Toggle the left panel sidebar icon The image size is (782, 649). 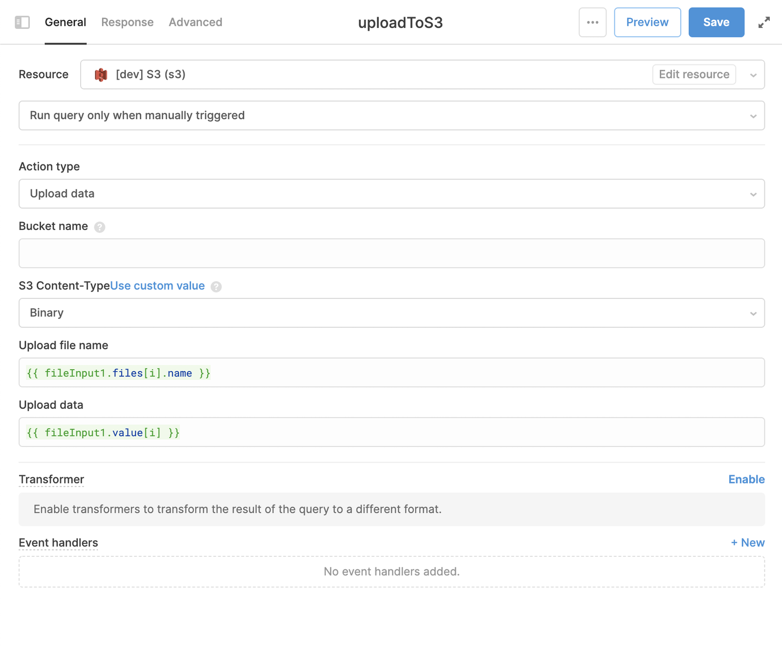(x=22, y=22)
